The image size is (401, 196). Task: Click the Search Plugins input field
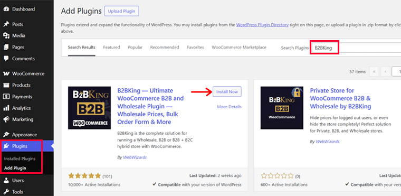[x=357, y=48]
